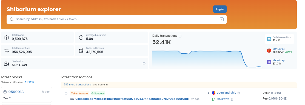Click the Total blocks cube icon
This screenshot has height=105, width=305.
pyautogui.click(x=7, y=38)
